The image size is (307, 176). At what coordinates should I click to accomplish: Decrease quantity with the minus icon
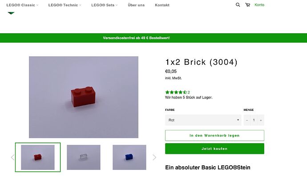[247, 120]
